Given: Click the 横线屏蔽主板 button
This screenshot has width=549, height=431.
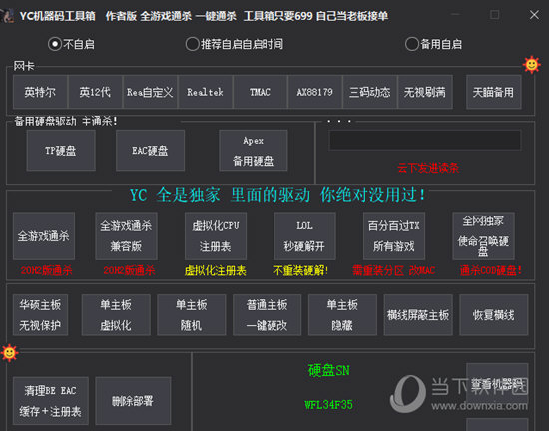Looking at the screenshot, I should coord(418,315).
